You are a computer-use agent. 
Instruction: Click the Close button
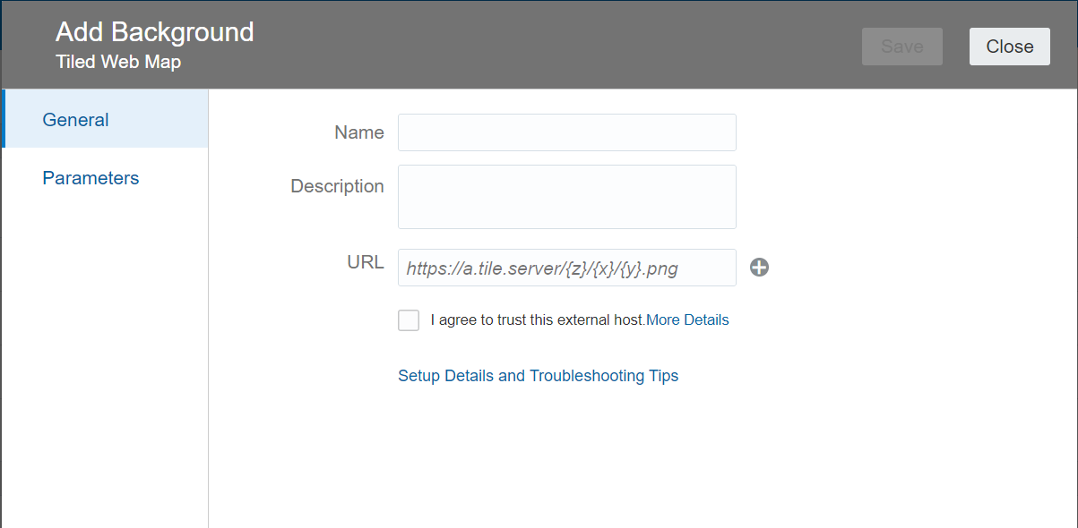pyautogui.click(x=1009, y=46)
